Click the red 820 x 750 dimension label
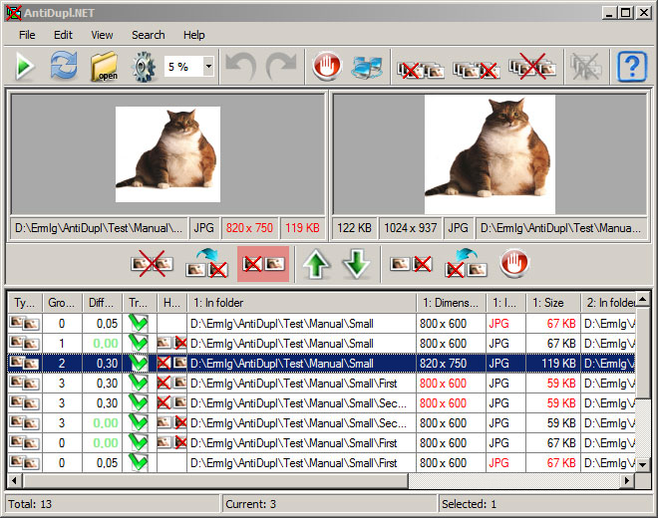The image size is (658, 518). click(249, 228)
